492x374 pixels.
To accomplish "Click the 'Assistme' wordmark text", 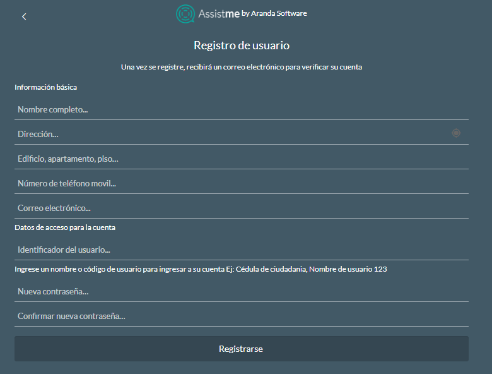I will click(219, 14).
